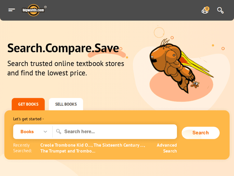
Task: Click the small mascot at the lobster's tail
Action: (195, 84)
